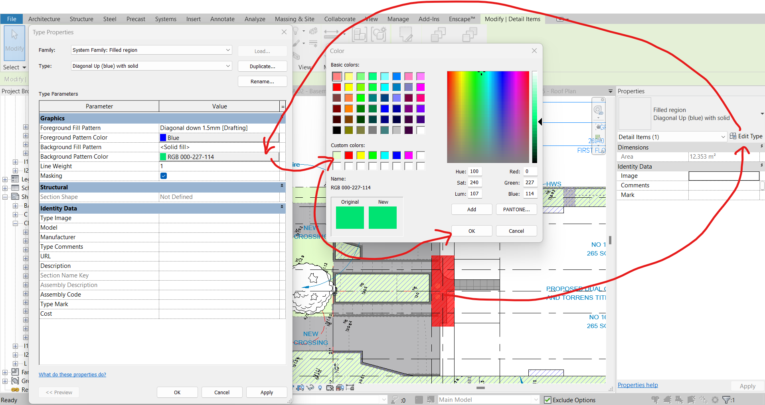Open the Type dropdown for Diagonal Up

228,66
